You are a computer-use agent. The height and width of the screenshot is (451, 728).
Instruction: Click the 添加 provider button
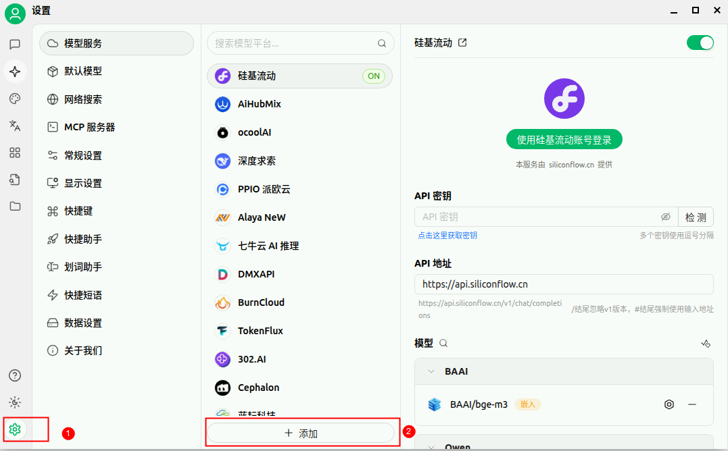click(x=301, y=433)
